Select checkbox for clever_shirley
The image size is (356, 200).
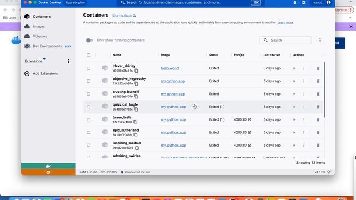tap(88, 68)
